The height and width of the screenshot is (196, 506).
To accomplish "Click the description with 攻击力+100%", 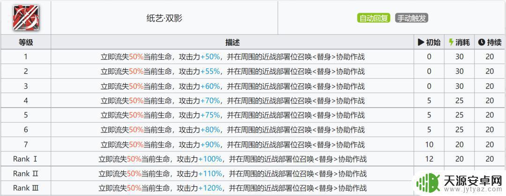I will coord(232,159).
